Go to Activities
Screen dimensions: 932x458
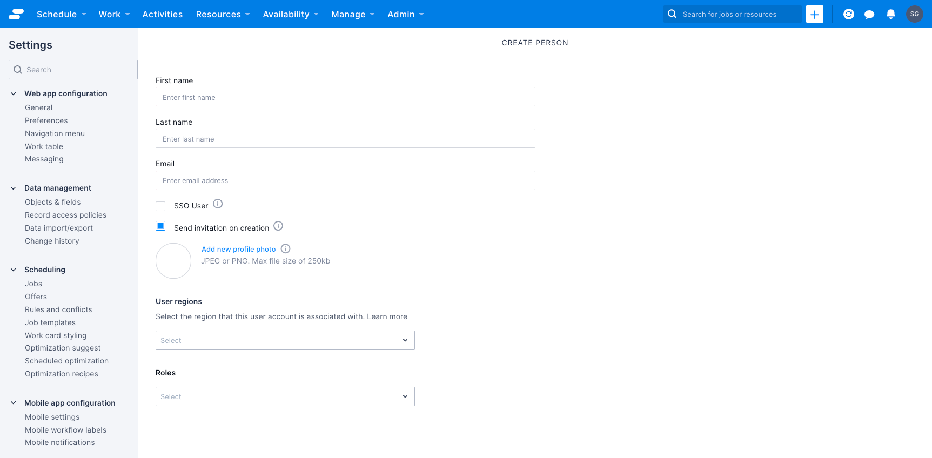pyautogui.click(x=163, y=14)
